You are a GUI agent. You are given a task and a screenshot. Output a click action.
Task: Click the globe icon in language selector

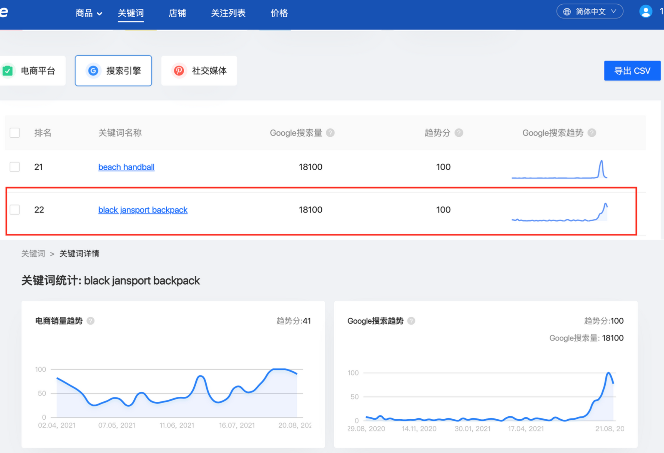[x=568, y=11]
